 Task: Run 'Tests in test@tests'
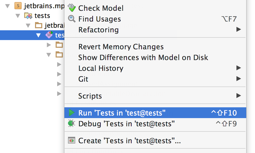[122, 113]
